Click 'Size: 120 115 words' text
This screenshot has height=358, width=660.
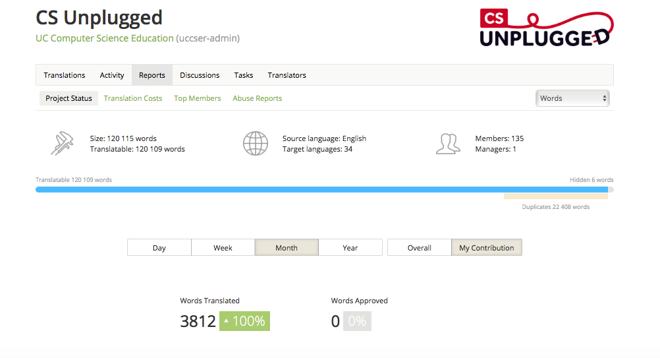click(123, 138)
